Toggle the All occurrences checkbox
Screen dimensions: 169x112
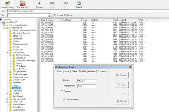(65, 100)
